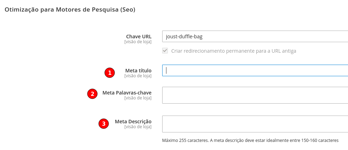
Task: Click '[visão de loja]' scope under Chave URL
Action: tap(138, 42)
